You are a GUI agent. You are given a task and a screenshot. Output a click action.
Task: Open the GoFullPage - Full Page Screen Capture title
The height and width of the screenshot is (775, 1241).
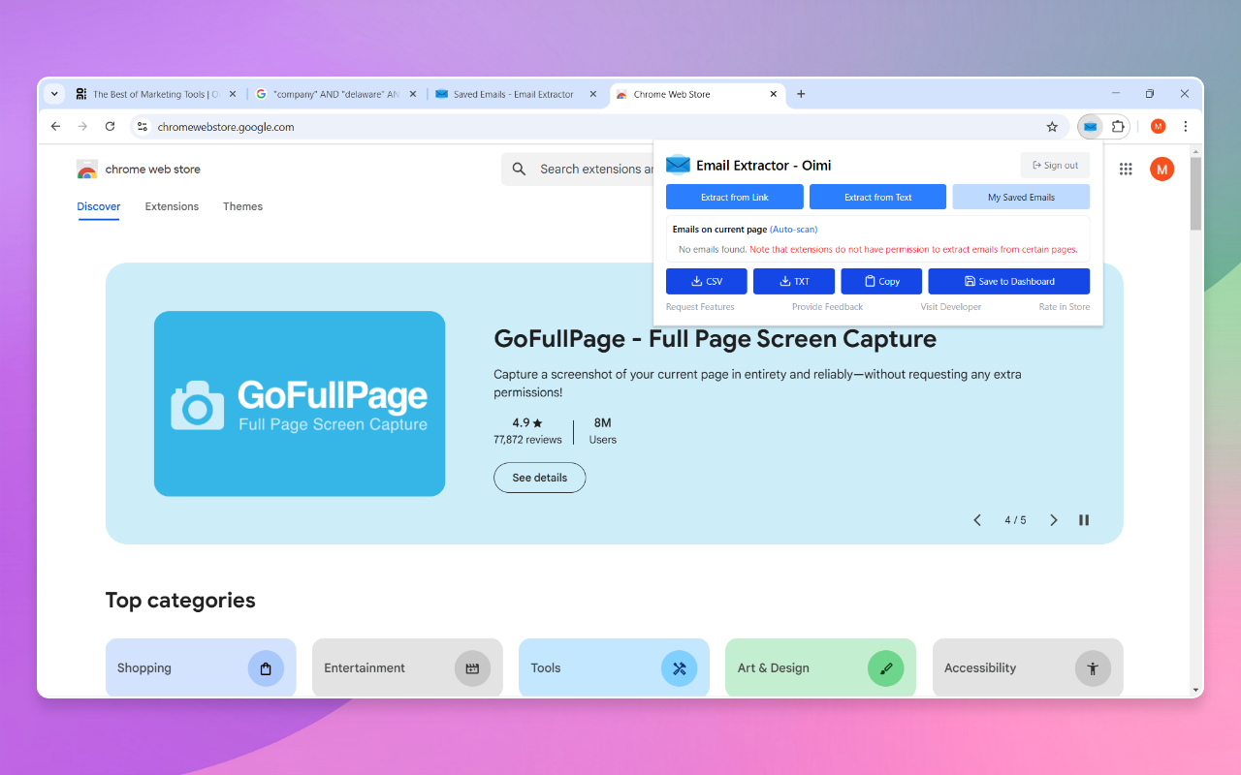[x=716, y=339]
